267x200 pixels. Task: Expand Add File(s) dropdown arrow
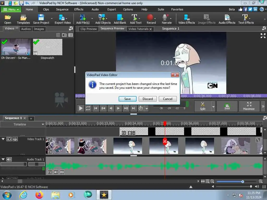92,18
